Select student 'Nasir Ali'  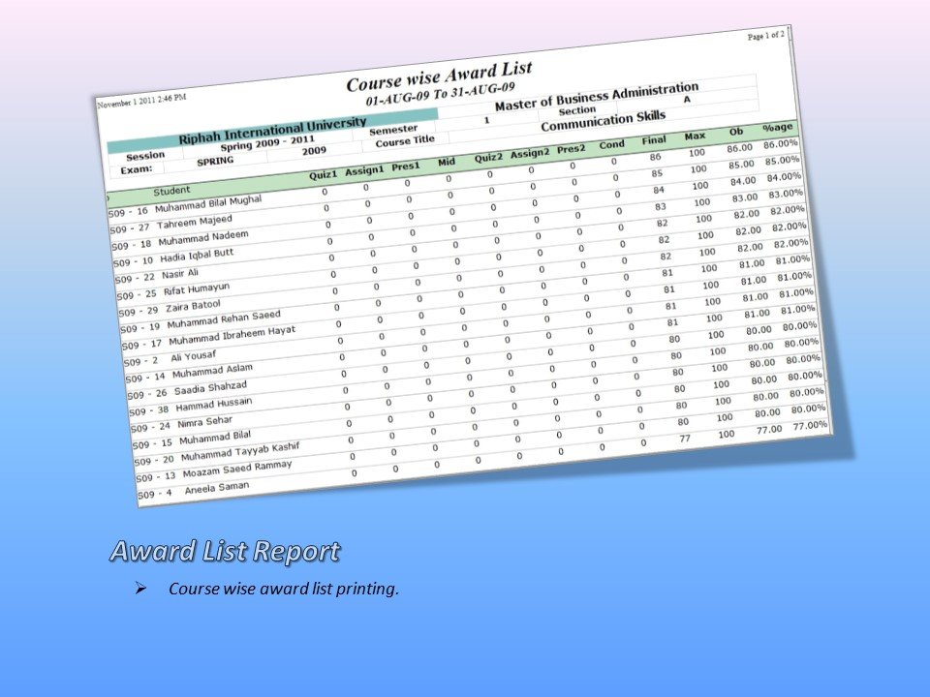click(180, 274)
